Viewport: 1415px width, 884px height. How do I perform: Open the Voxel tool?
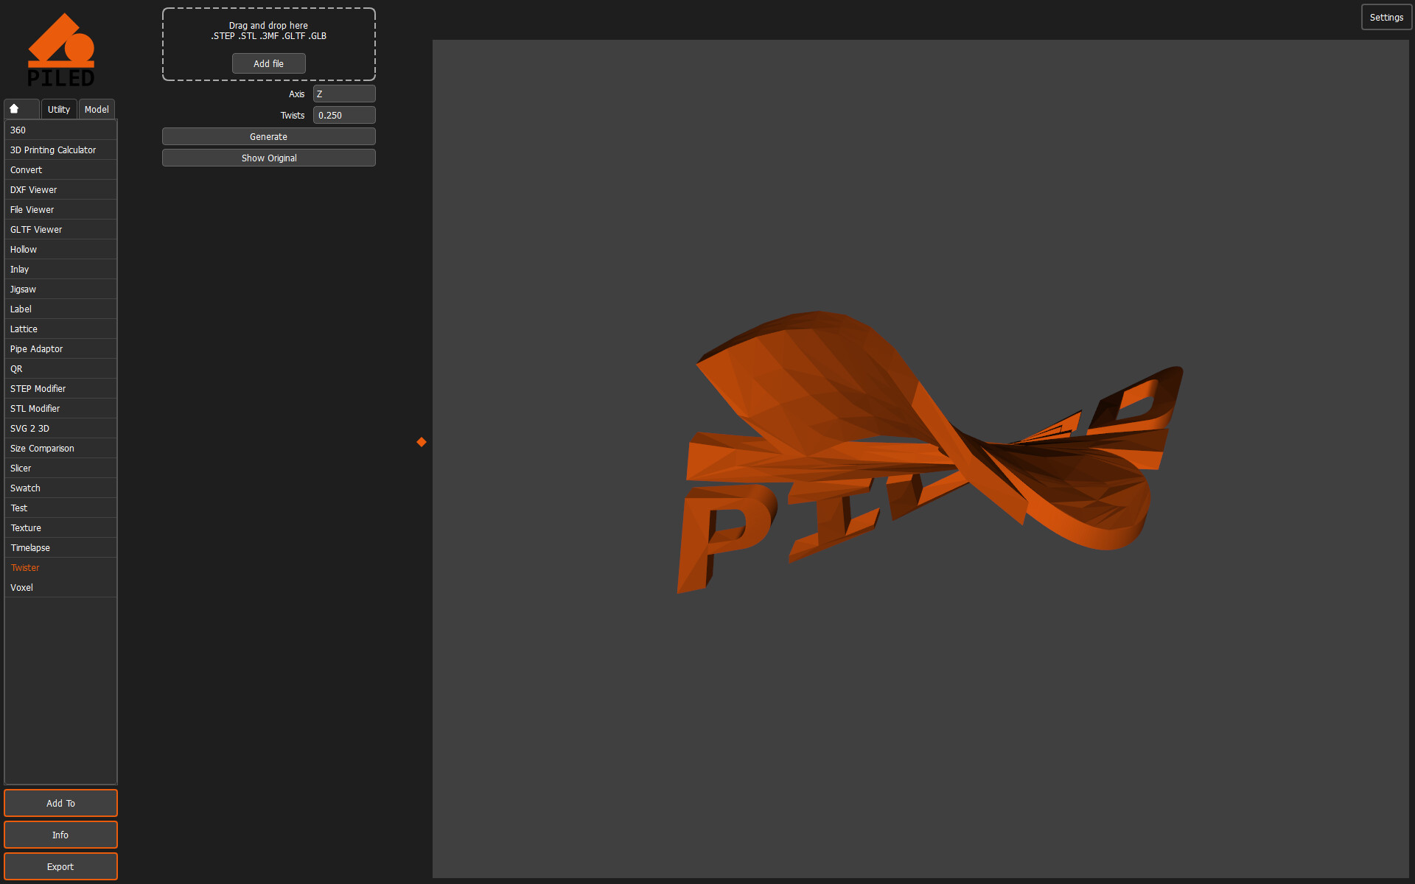[60, 588]
